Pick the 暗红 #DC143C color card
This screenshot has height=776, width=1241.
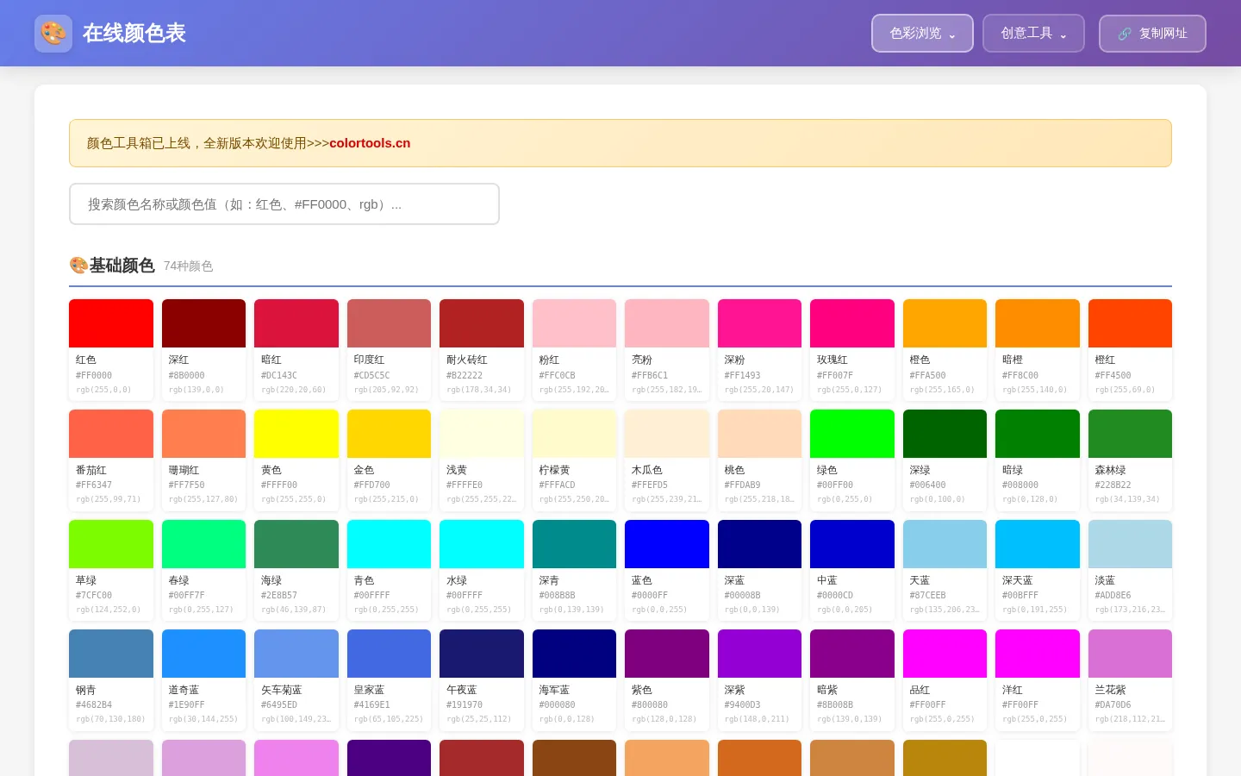coord(296,350)
